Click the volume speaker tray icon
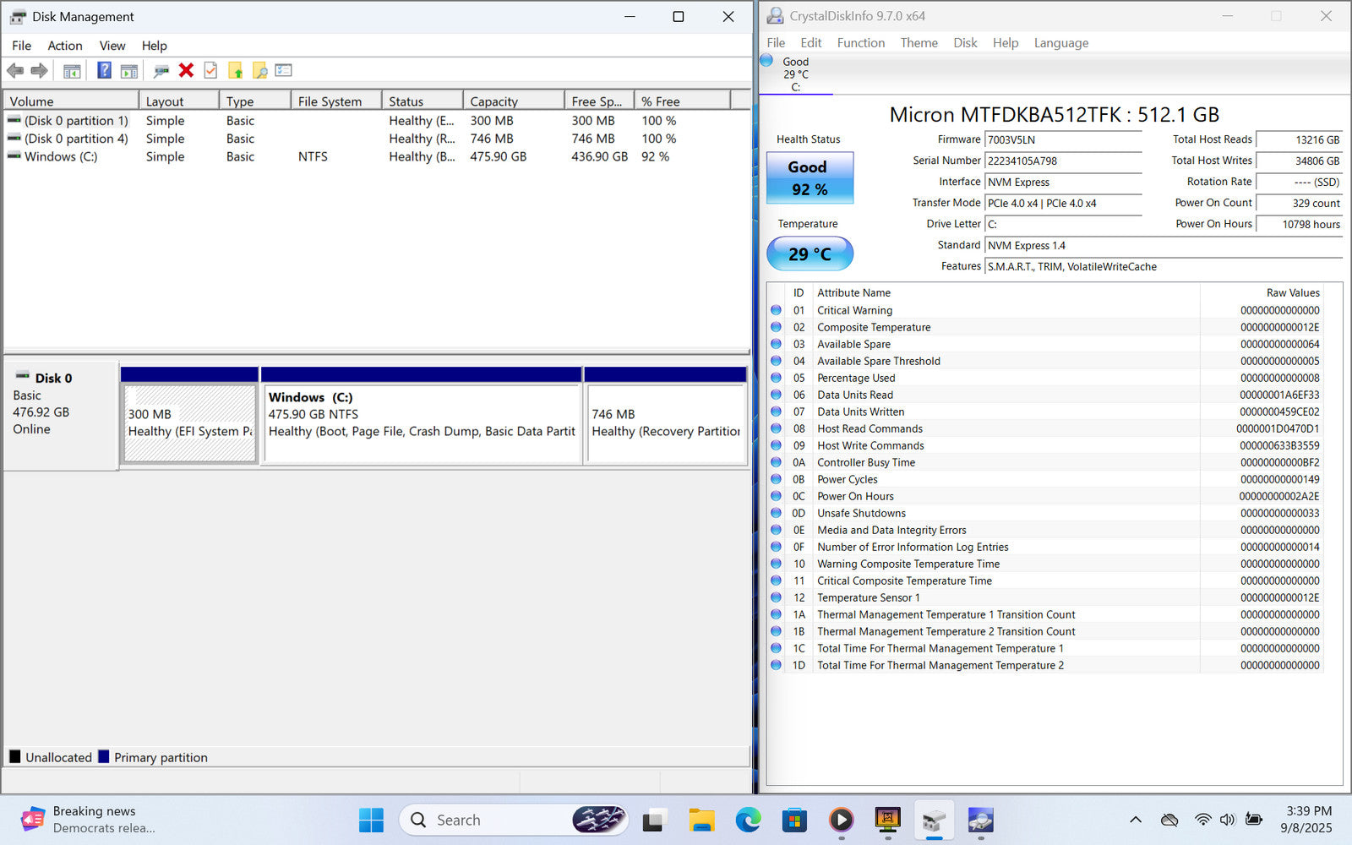The width and height of the screenshot is (1352, 845). point(1228,820)
